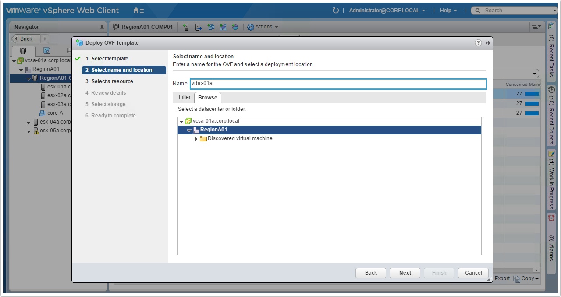Go to wizard step 3 Select a resource

109,81
